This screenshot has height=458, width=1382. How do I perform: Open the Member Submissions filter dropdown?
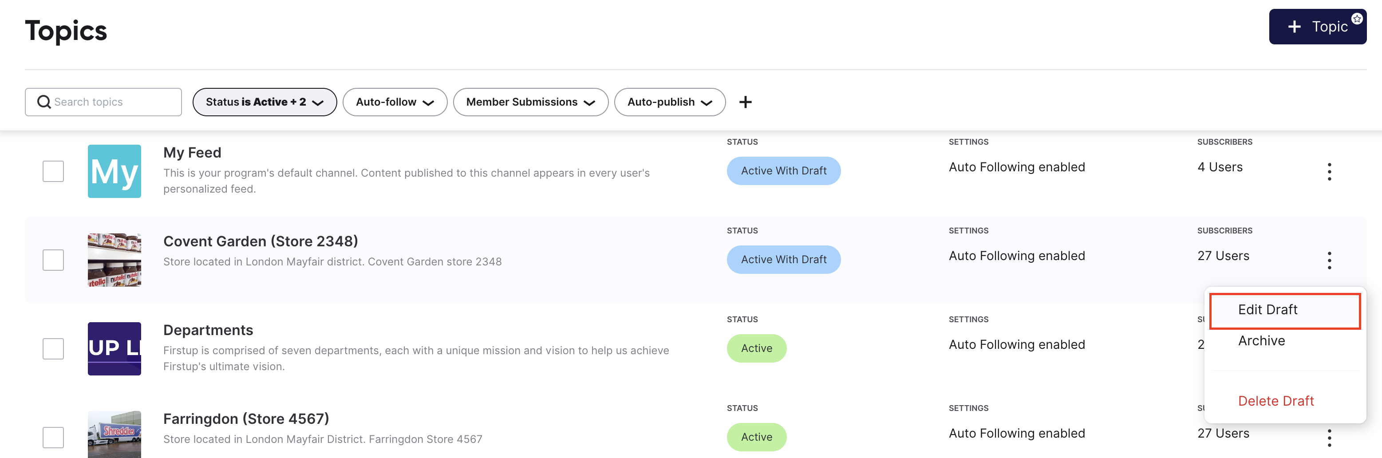pyautogui.click(x=531, y=102)
